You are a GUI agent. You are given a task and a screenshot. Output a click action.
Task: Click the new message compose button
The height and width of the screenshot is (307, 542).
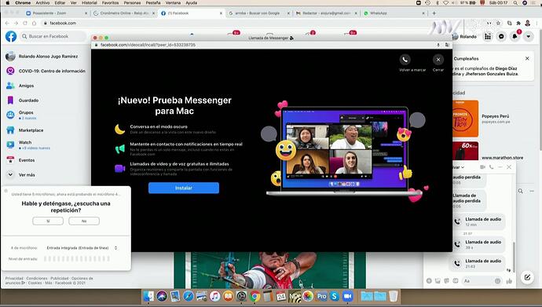click(527, 277)
